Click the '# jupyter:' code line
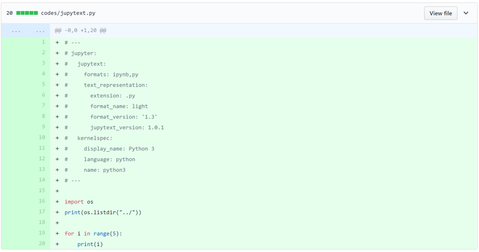Screen dimensions: 479x252 [x=80, y=53]
